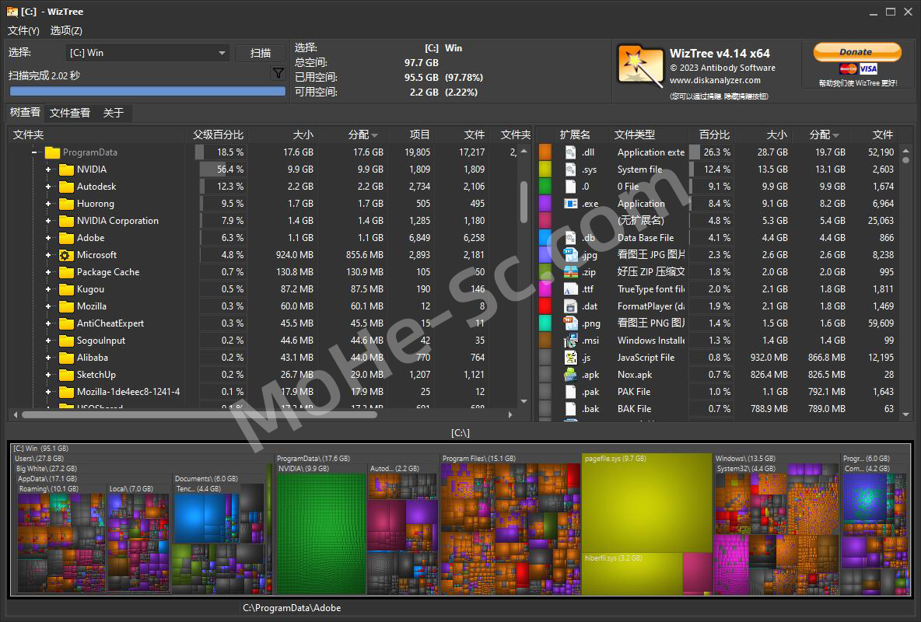
Task: Click the NVIDIA folder icon
Action: click(x=66, y=169)
